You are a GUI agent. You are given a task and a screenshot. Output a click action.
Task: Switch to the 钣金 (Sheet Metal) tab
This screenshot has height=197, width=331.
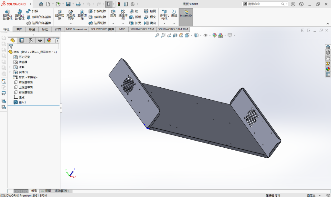[32, 29]
